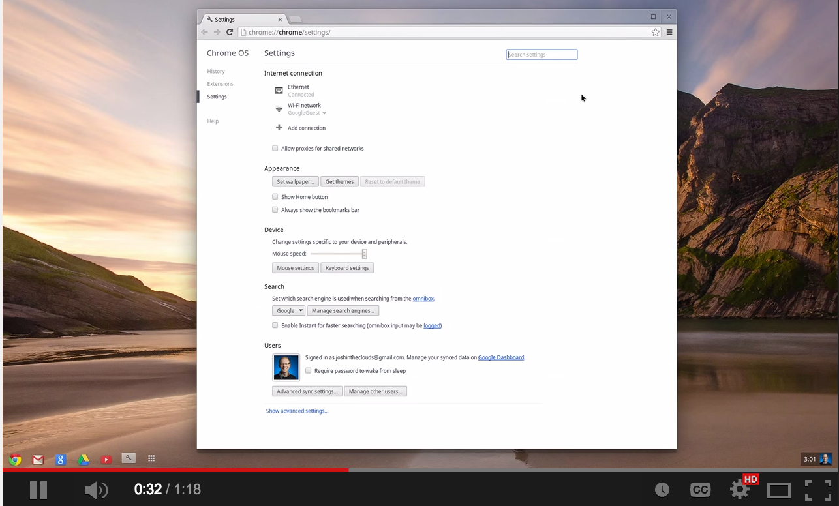
Task: Focus the Search settings field
Action: [x=542, y=55]
